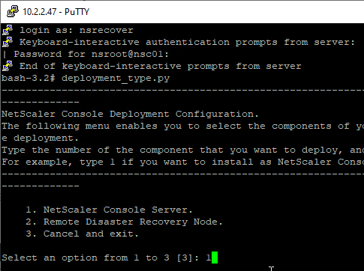The image size is (364, 271).
Task: Click the PuTTY icon beside 'Keyboard-interactive authentication prompts'
Action: click(8, 42)
